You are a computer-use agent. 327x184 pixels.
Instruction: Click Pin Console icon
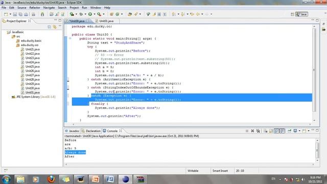point(290,131)
